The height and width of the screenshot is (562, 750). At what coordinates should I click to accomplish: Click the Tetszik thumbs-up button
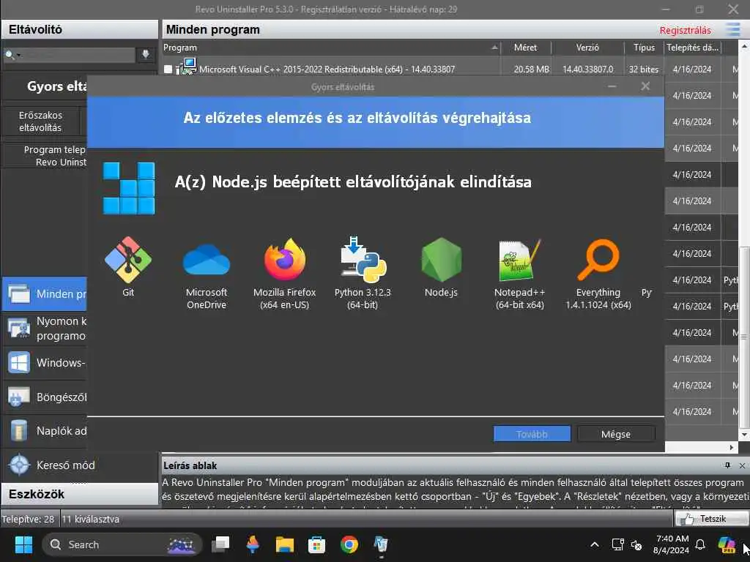click(711, 519)
